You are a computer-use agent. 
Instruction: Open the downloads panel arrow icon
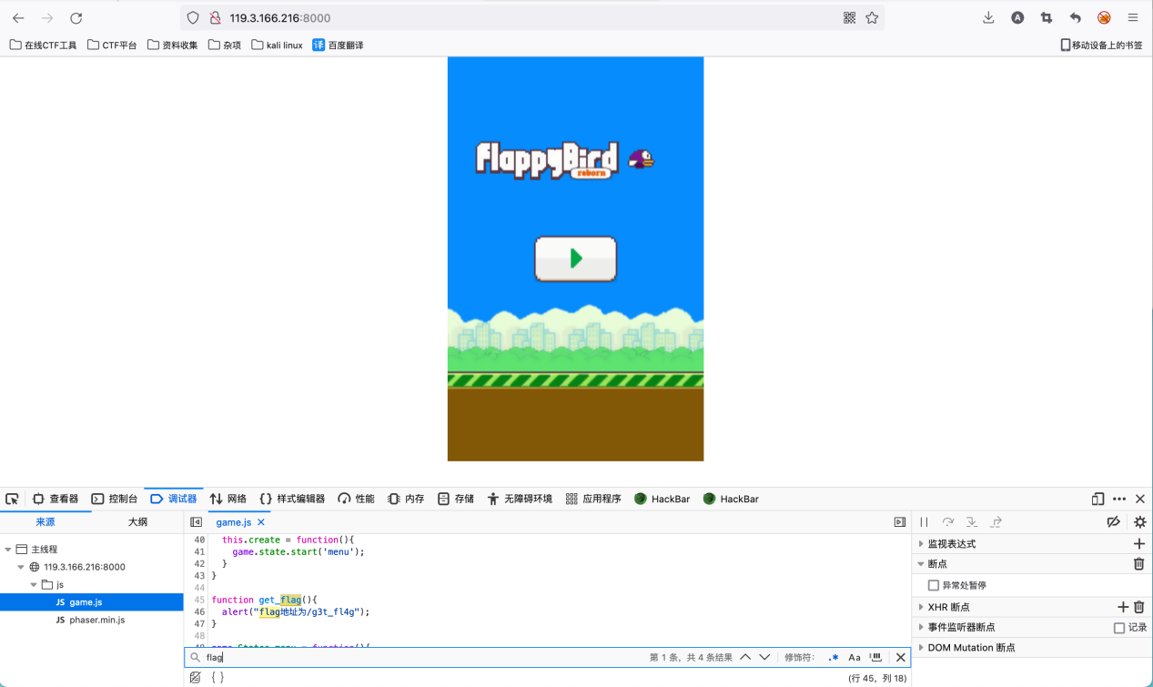tap(988, 18)
